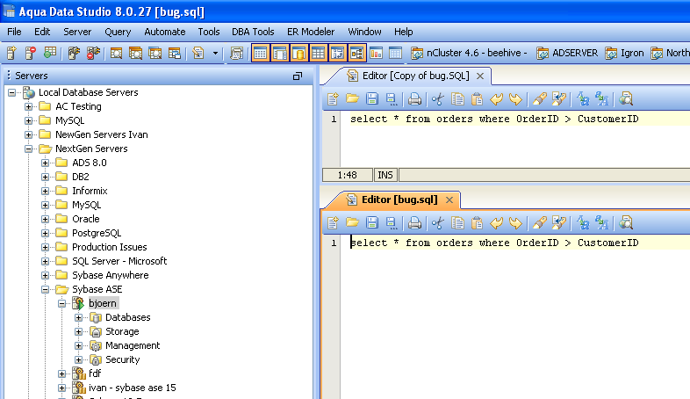This screenshot has width=690, height=399.
Task: Click Cut scissors icon in Copy of bug.SQL editor
Action: (437, 99)
